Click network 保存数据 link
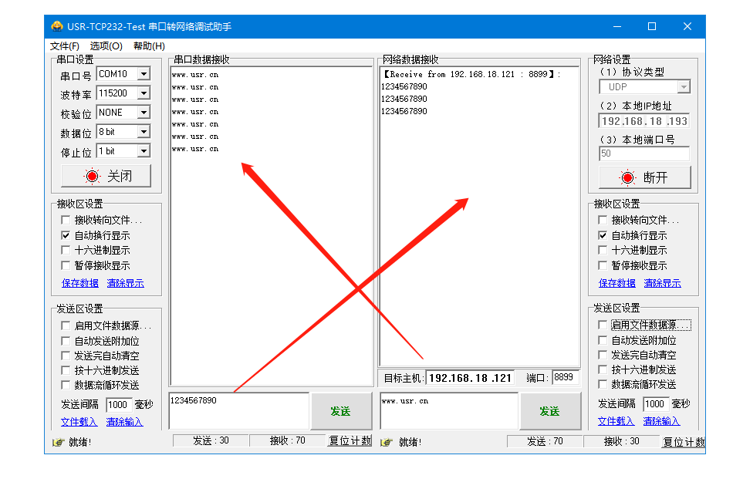This screenshot has height=489, width=733. (x=617, y=283)
